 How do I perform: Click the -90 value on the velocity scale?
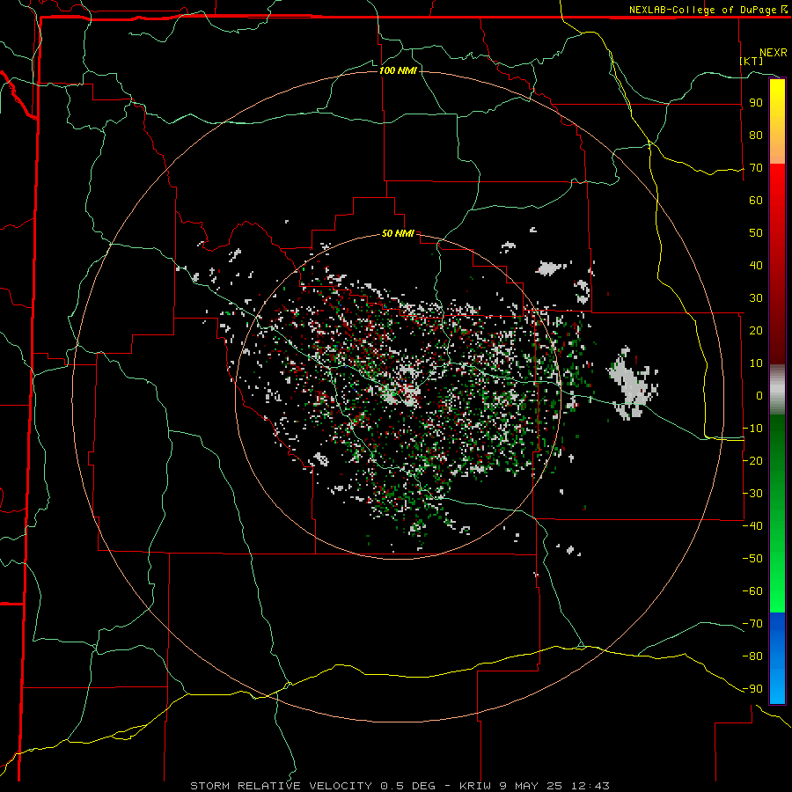(x=752, y=689)
